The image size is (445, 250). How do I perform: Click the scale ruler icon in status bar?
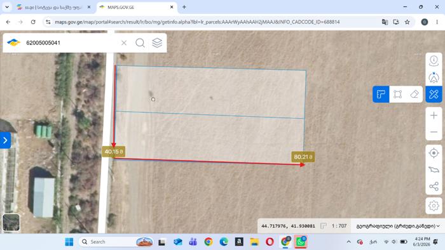coord(323,226)
